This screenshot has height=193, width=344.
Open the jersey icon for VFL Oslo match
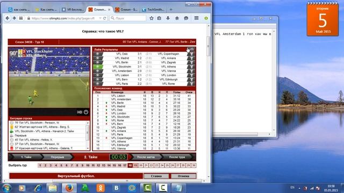(191, 54)
